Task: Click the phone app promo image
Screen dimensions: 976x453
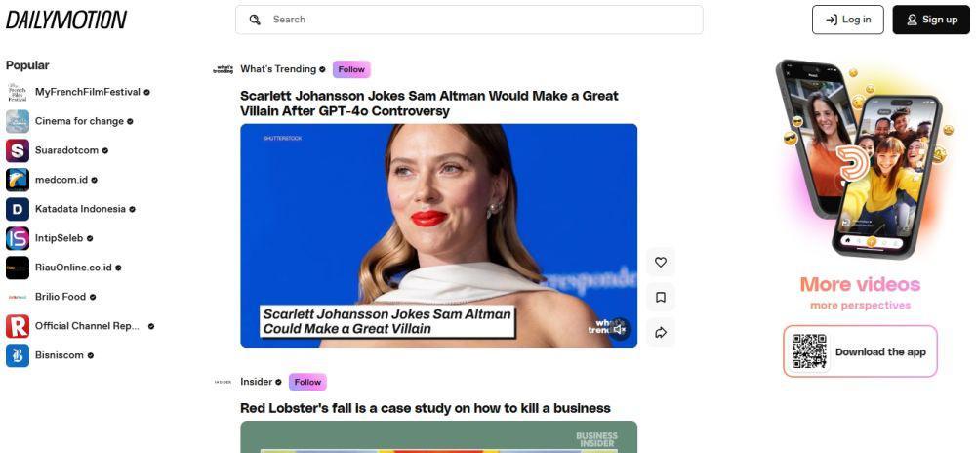Action: [x=862, y=159]
